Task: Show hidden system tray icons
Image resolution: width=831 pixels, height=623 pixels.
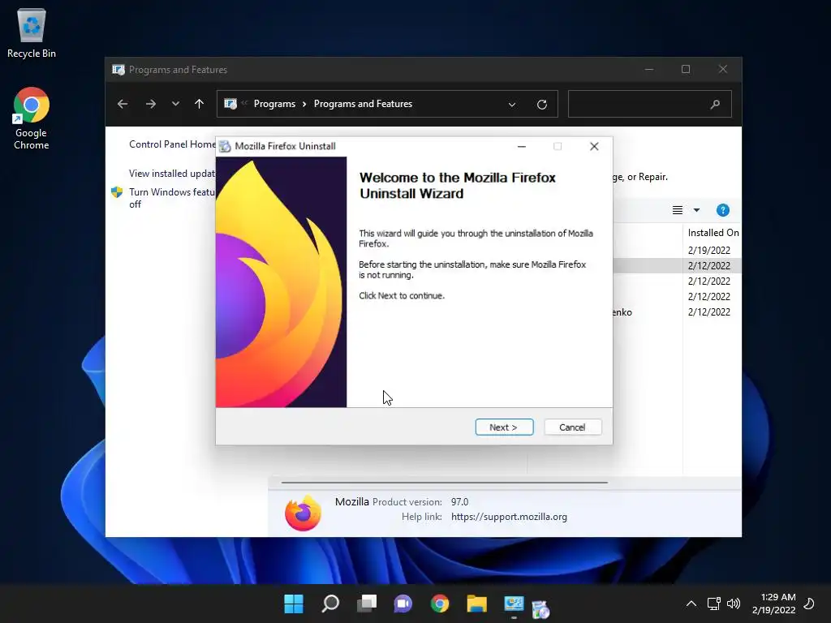Action: coord(691,604)
